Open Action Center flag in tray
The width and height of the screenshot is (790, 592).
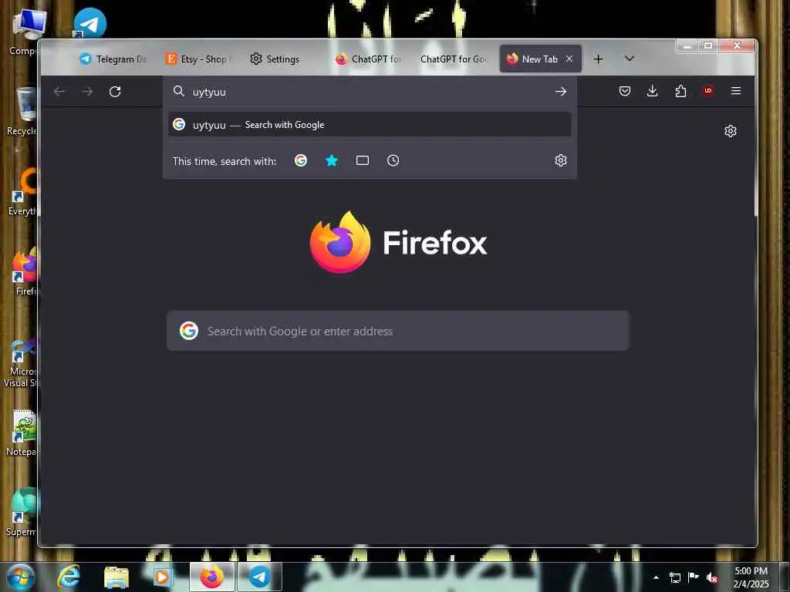pyautogui.click(x=694, y=577)
